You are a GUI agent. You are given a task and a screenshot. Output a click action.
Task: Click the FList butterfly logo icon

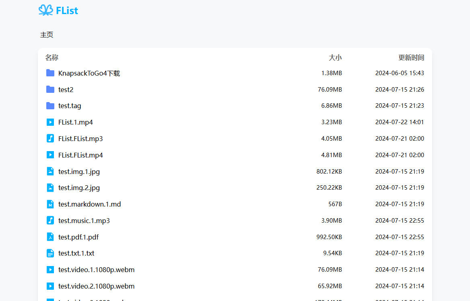click(x=46, y=10)
